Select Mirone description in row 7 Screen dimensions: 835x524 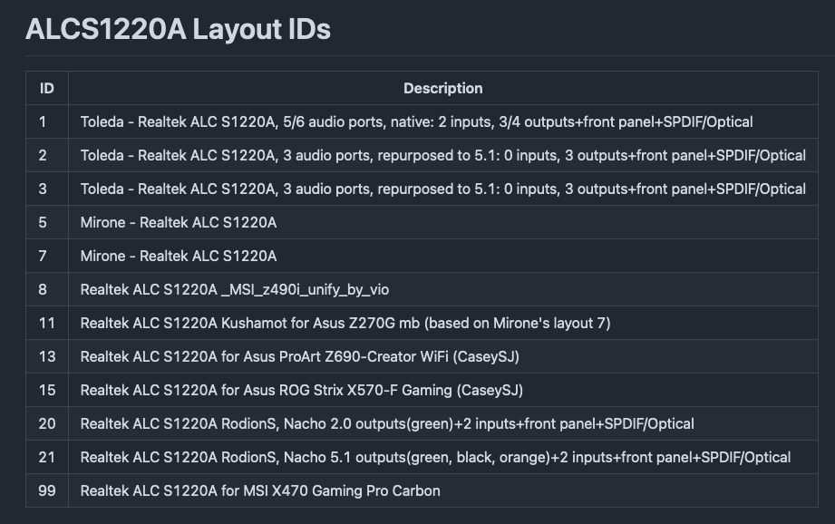tap(179, 257)
